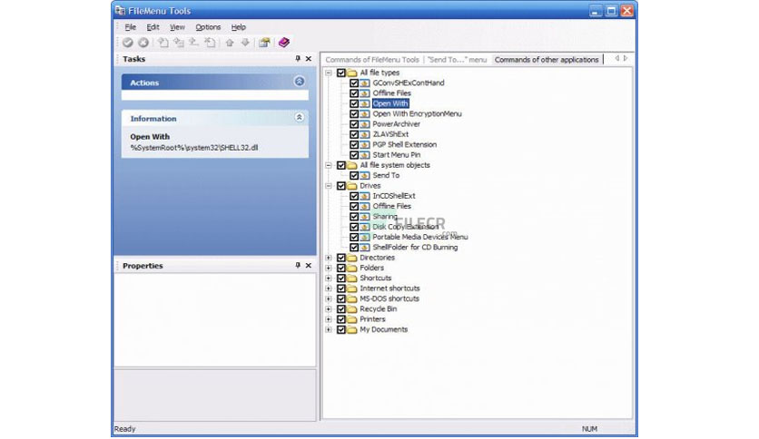Switch to the "Send To..." menu tab

tap(458, 60)
